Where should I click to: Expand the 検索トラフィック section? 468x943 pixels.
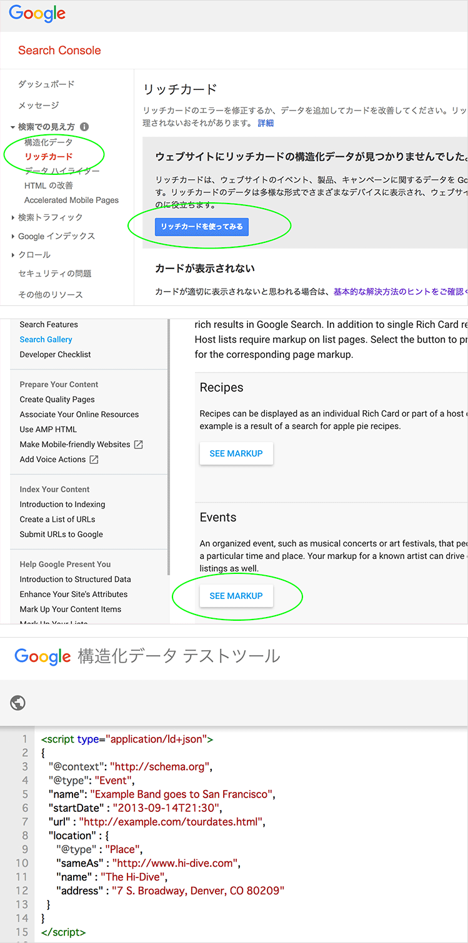(x=14, y=218)
